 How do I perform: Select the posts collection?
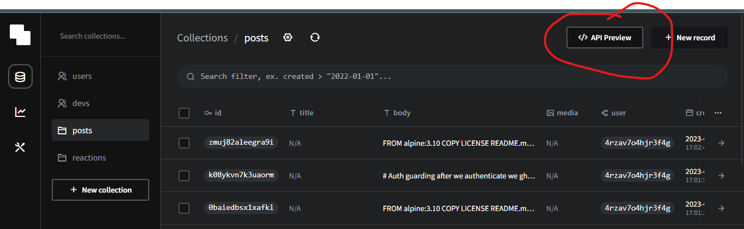pos(100,131)
